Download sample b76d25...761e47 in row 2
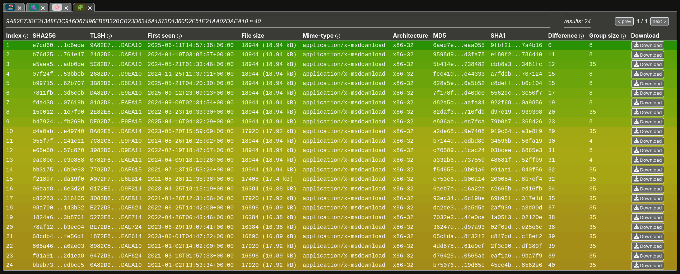 tap(647, 55)
